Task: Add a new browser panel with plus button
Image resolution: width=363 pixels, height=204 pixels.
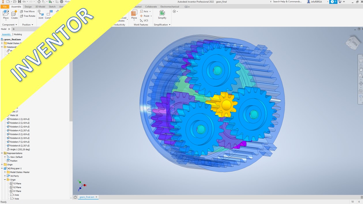Action: coord(14,29)
